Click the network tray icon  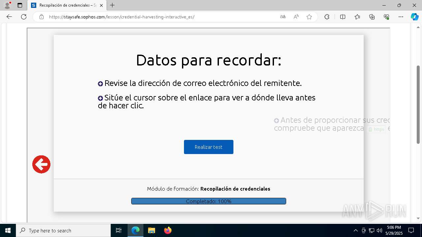[372, 230]
